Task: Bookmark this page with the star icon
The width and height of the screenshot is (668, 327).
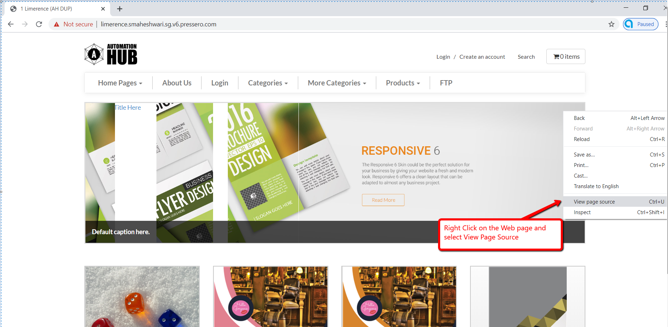Action: pyautogui.click(x=611, y=24)
